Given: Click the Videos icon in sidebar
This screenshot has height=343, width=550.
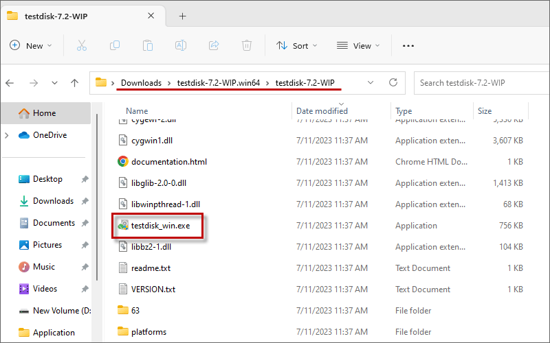Looking at the screenshot, I should pos(24,289).
